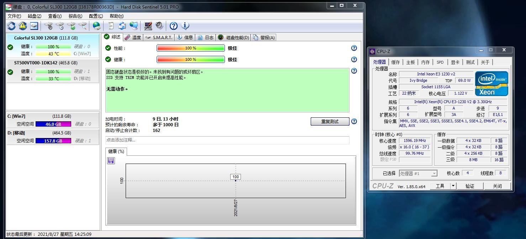
Task: Click the help icon next to 重复测试
Action: click(x=354, y=121)
